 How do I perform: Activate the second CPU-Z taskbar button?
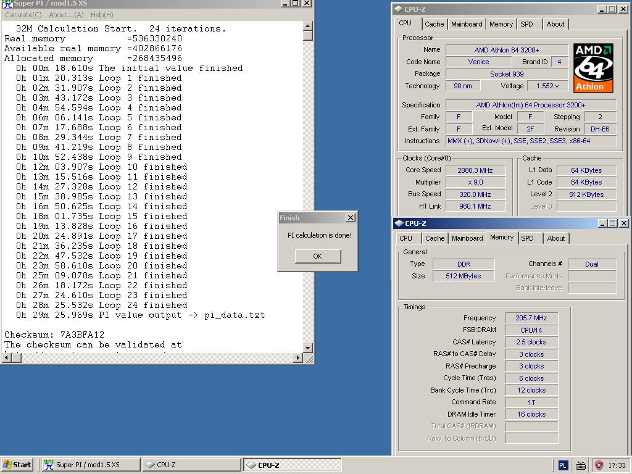coord(293,465)
